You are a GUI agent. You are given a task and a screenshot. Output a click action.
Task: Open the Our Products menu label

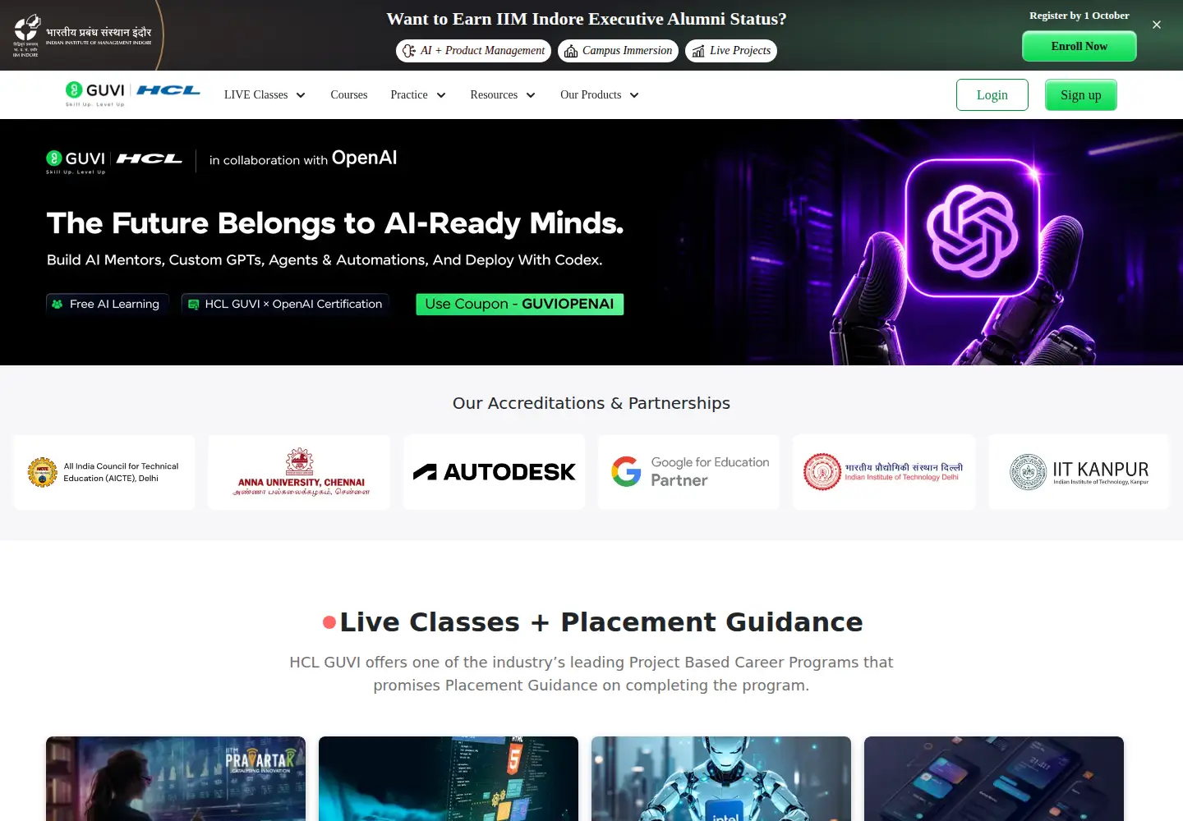591,94
